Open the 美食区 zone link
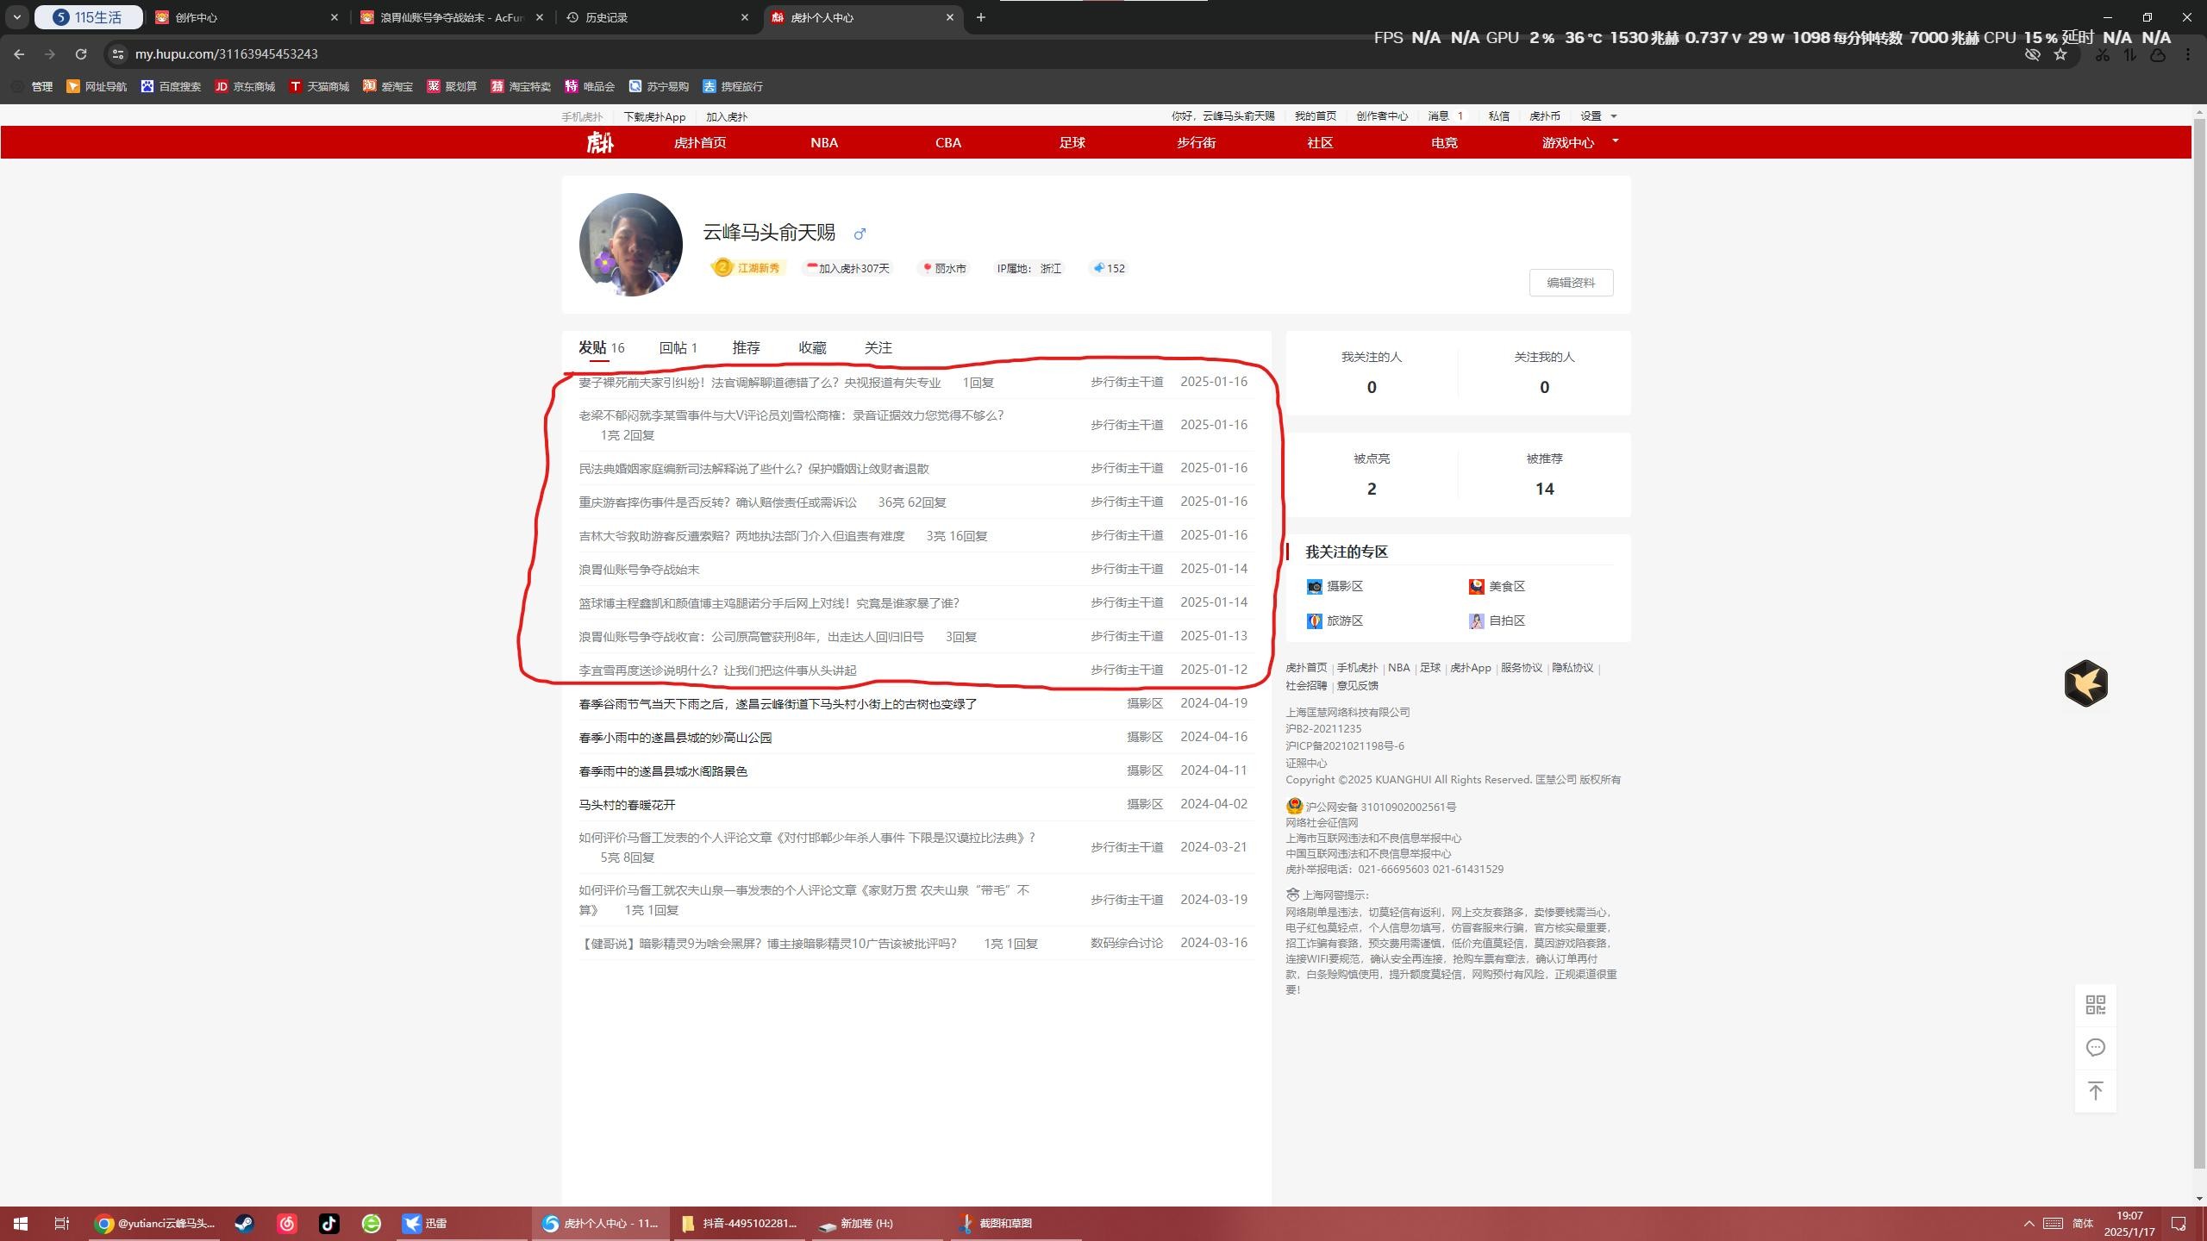Viewport: 2207px width, 1241px height. tap(1506, 587)
